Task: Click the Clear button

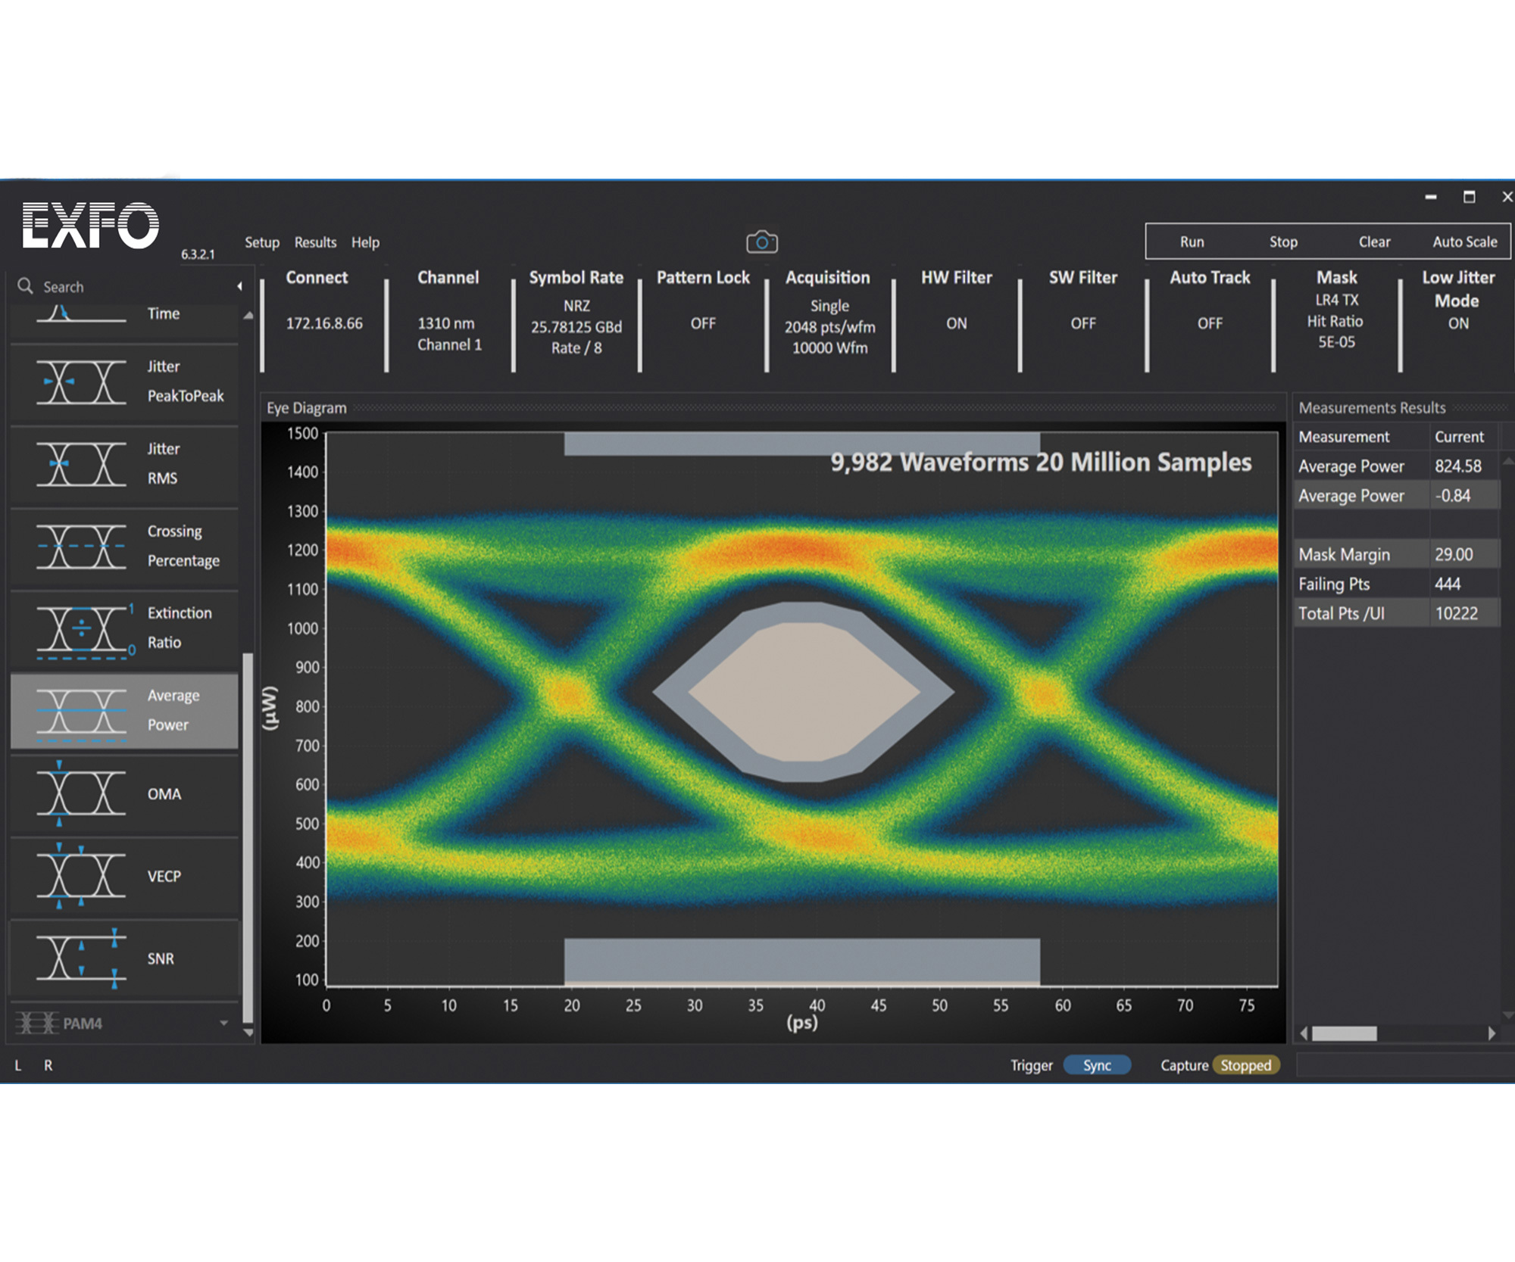Action: point(1374,241)
